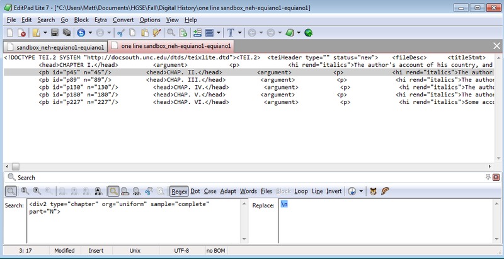Enable the Case sensitive option
The image size is (504, 259).
(x=210, y=191)
